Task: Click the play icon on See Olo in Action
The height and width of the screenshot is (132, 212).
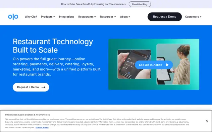Action: pyautogui.click(x=167, y=65)
